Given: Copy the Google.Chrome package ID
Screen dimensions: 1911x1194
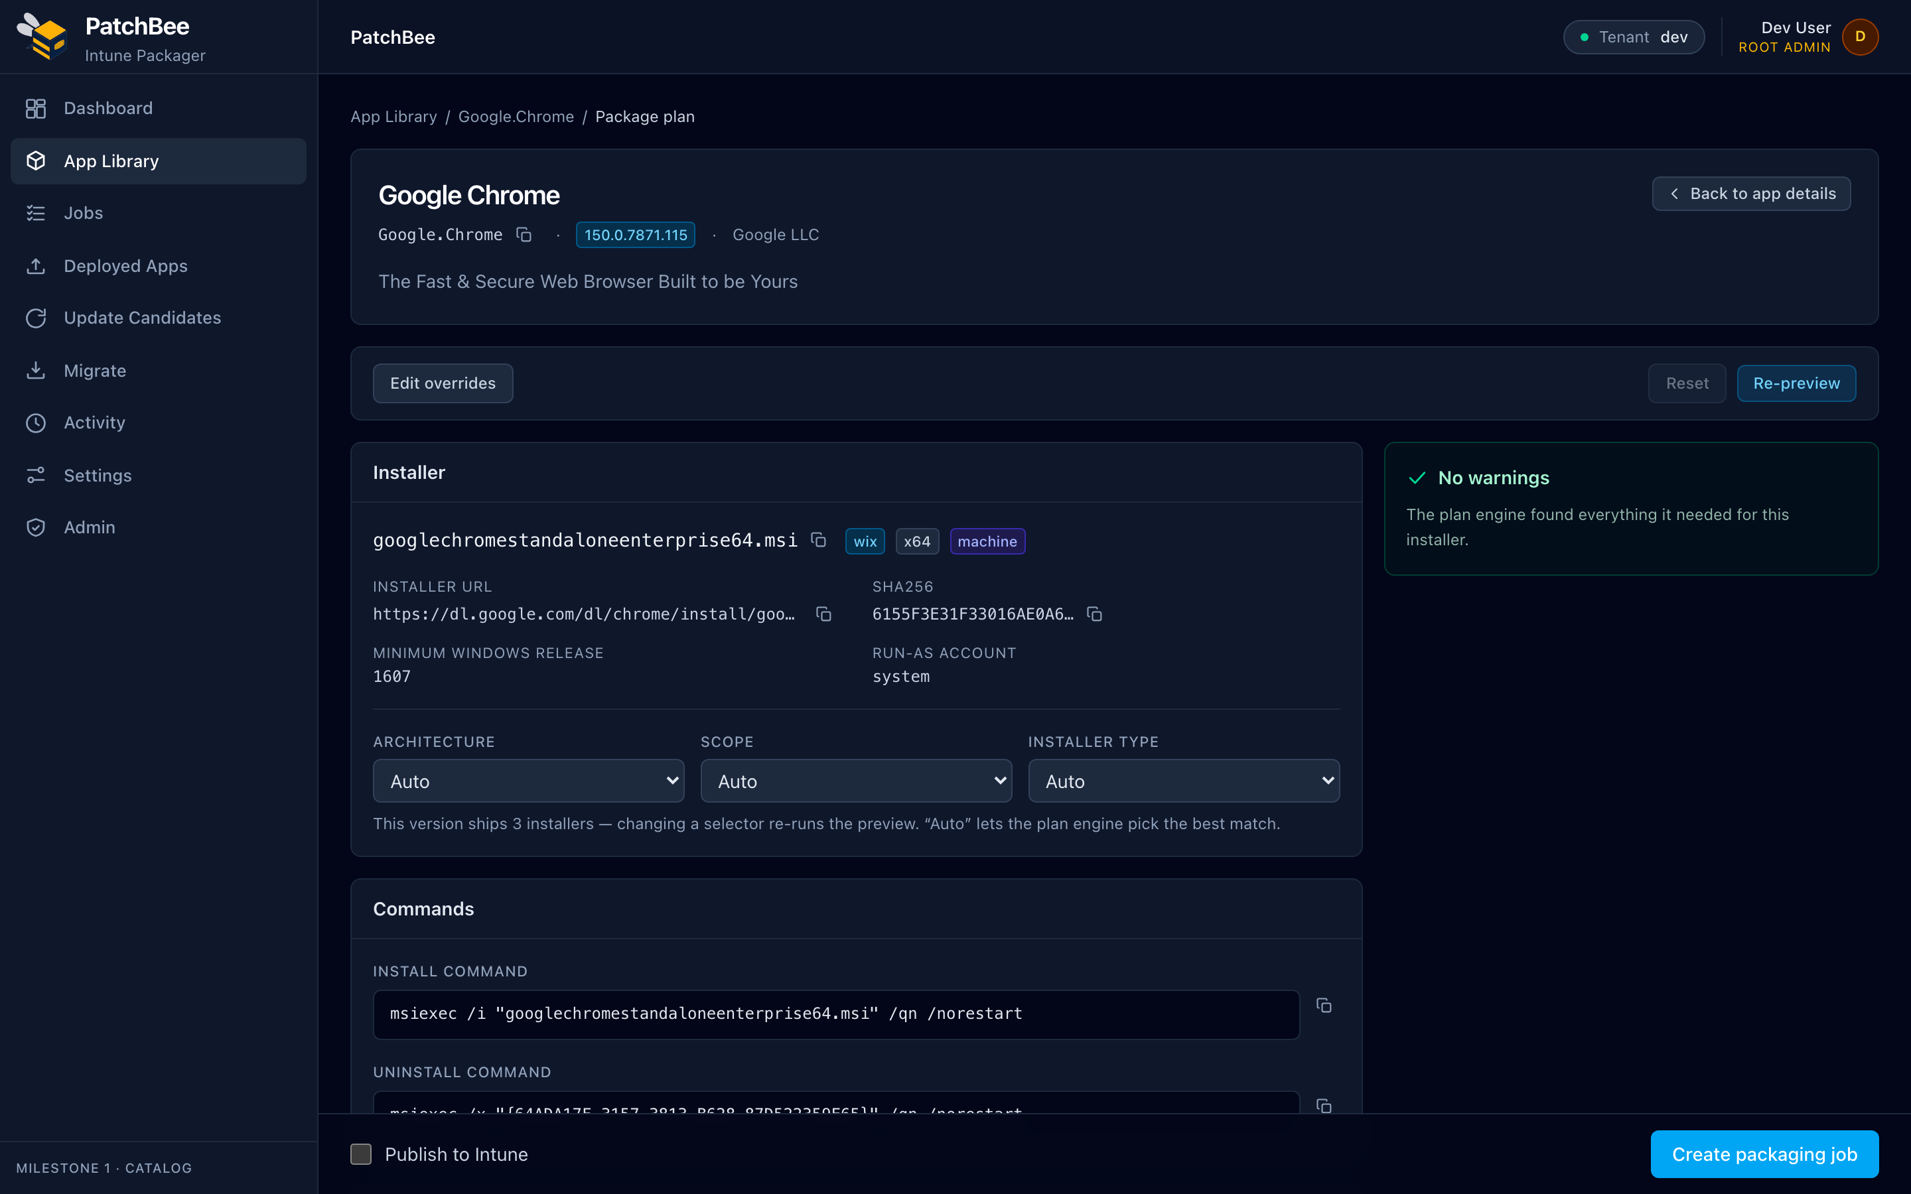Looking at the screenshot, I should pyautogui.click(x=524, y=235).
